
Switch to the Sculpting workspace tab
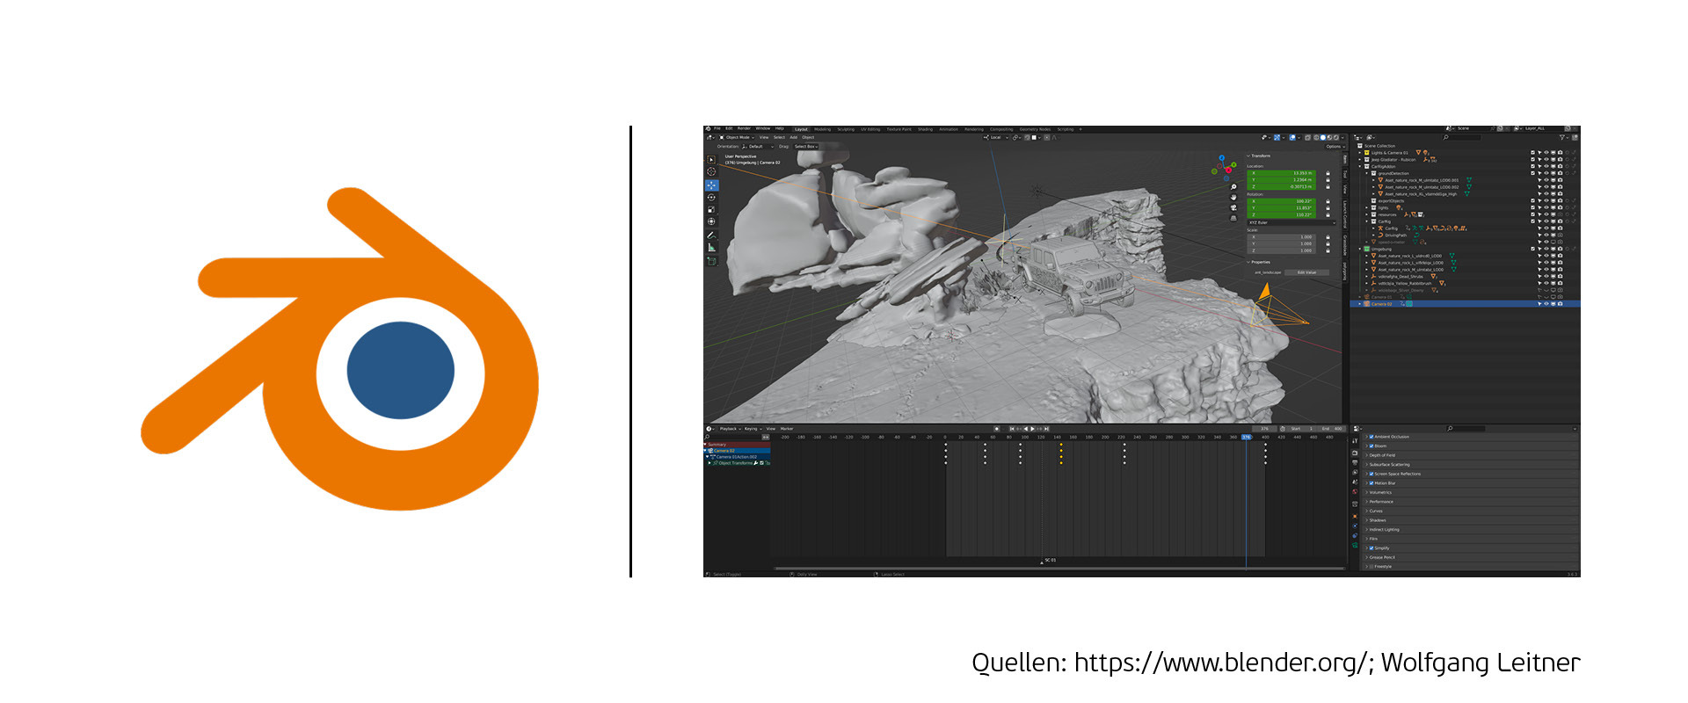pyautogui.click(x=845, y=129)
